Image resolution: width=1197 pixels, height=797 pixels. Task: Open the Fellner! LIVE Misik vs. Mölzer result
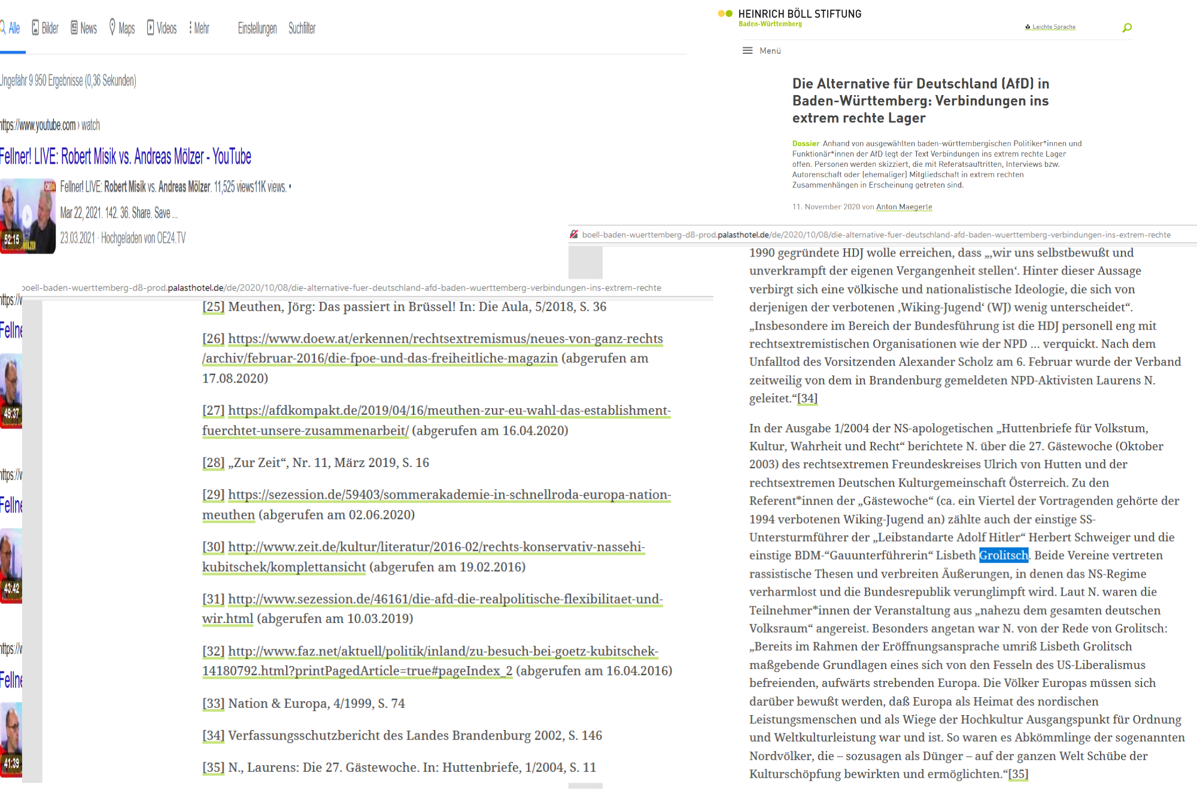(x=125, y=157)
